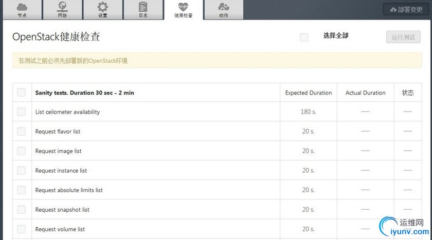Open the 节点 (Nodes) cloud icon tab

pos(22,10)
